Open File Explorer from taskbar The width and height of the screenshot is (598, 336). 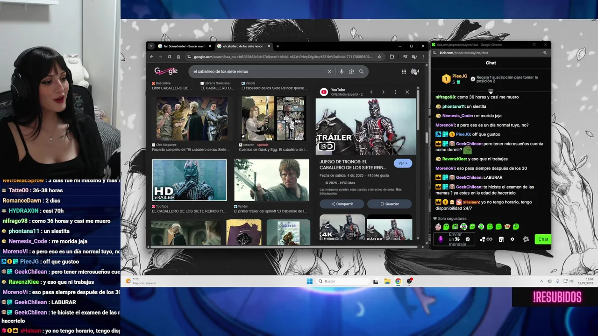387,281
